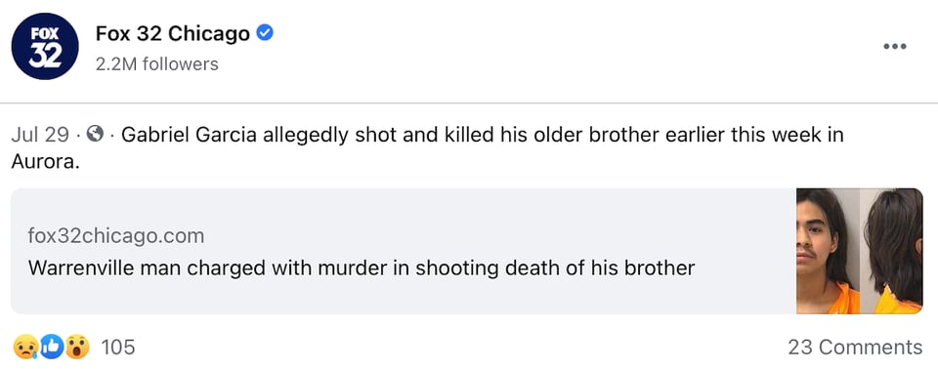Click the wow surprised reaction emoji
This screenshot has height=369, width=938.
77,347
